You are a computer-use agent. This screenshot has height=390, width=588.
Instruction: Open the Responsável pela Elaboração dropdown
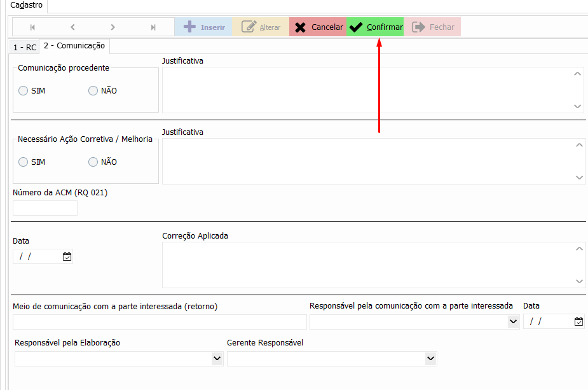[217, 359]
